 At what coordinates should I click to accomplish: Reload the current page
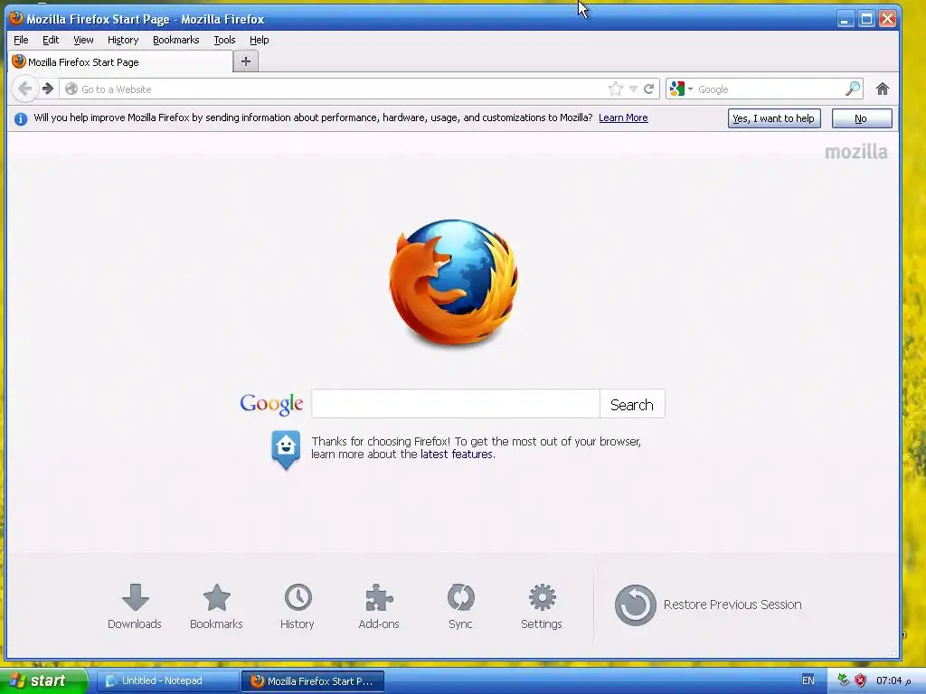point(649,89)
